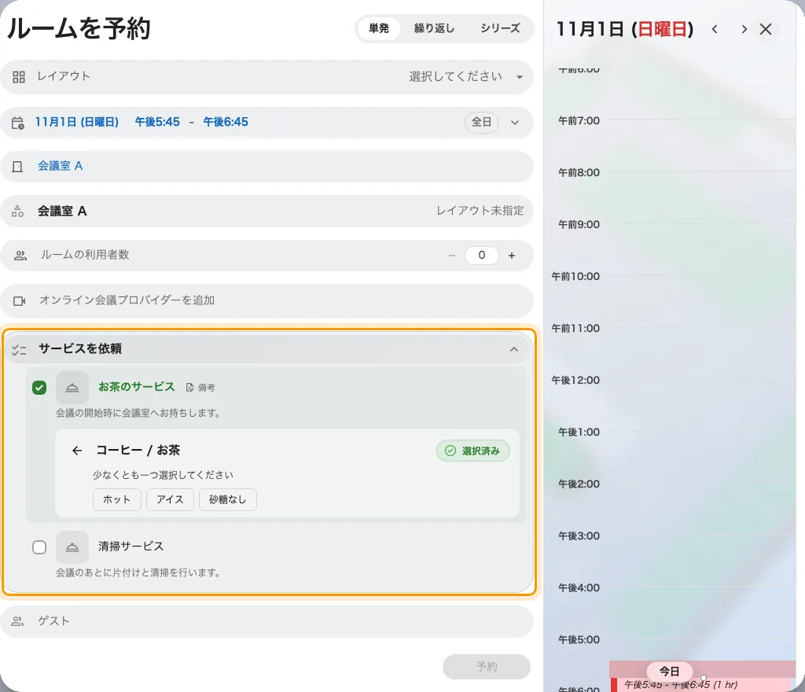The height and width of the screenshot is (692, 805).
Task: Click the 午前10:00 time slot label
Action: pos(575,277)
